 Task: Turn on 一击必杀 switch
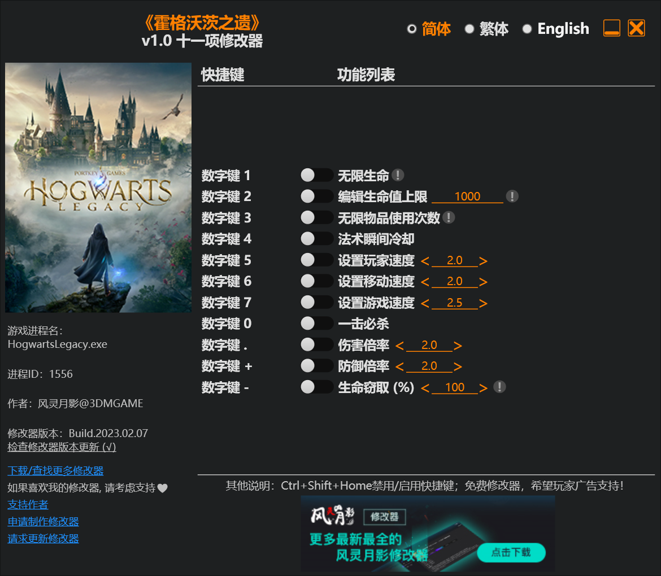[x=316, y=324]
